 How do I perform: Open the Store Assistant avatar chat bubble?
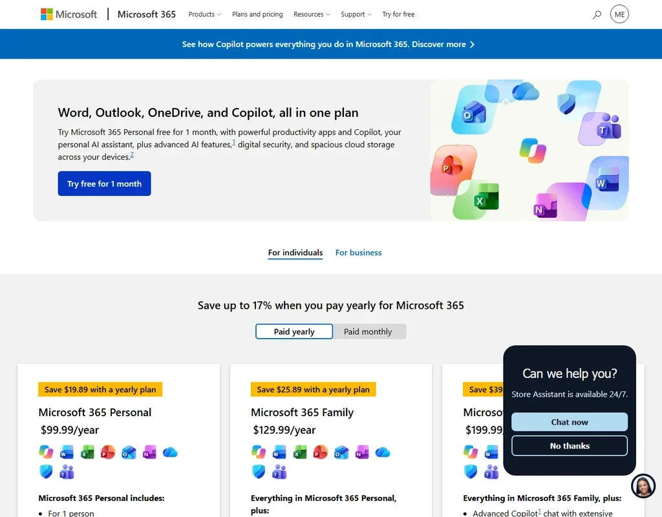[643, 486]
